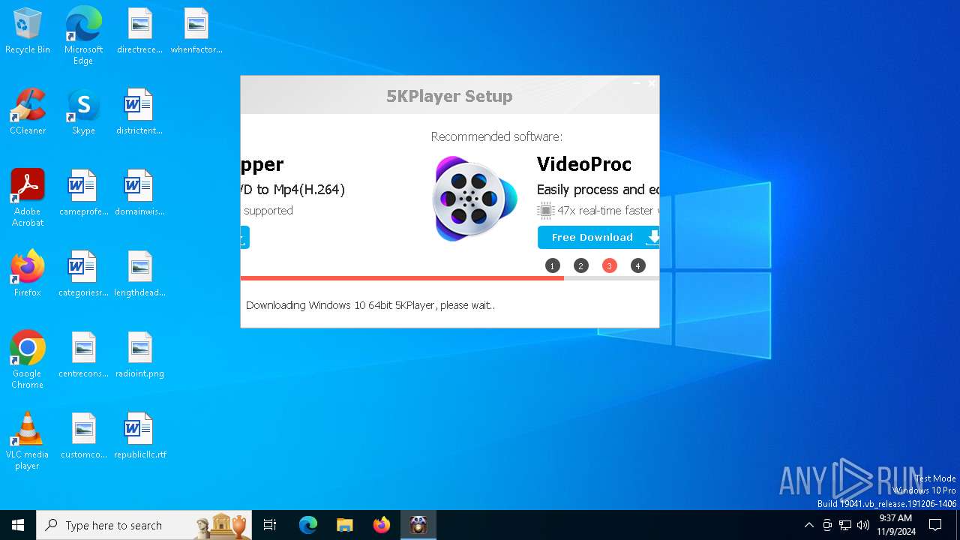
Task: Open the taskbar clock and calendar
Action: coord(895,525)
